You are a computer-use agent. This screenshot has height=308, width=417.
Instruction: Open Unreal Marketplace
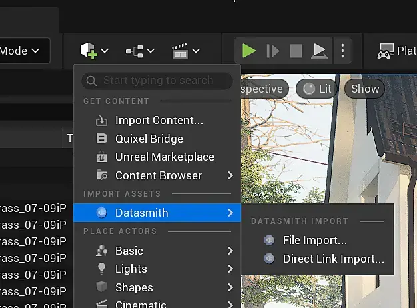coord(157,157)
